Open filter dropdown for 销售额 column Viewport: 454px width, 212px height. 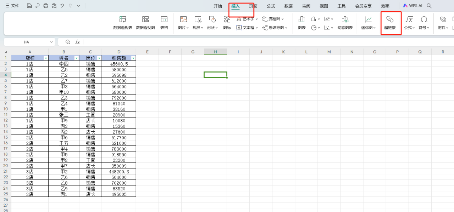click(133, 58)
